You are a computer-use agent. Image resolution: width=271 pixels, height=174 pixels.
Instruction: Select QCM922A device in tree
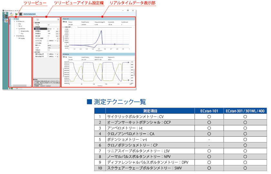click(20, 36)
